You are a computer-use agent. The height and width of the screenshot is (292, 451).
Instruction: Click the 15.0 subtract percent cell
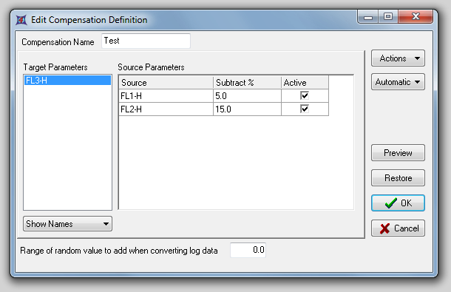point(247,109)
